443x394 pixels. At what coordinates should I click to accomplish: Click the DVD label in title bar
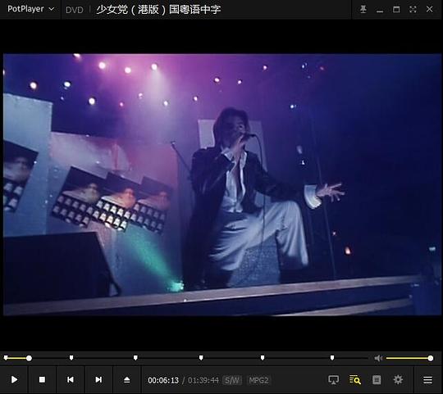coord(75,10)
